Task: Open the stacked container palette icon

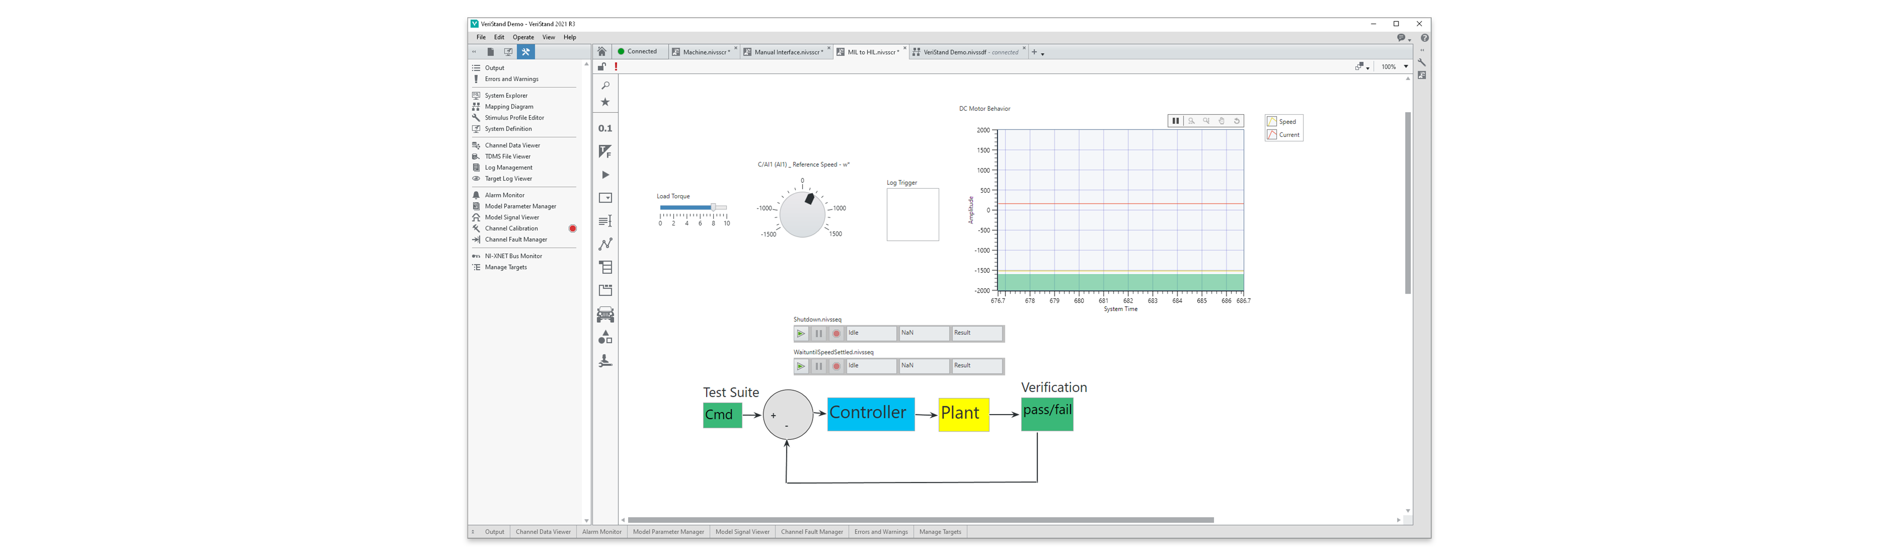Action: tap(605, 267)
